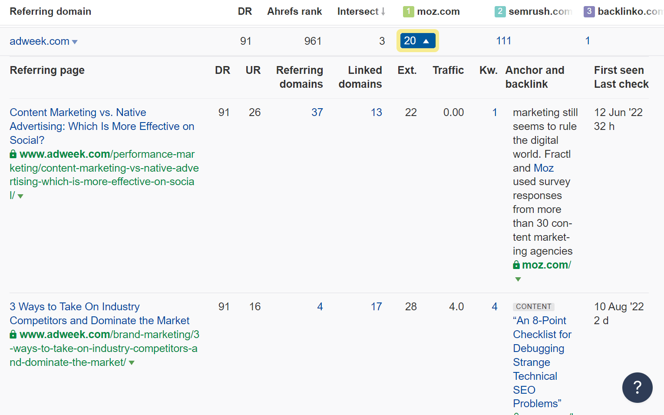The width and height of the screenshot is (664, 415).
Task: Expand the adweek.com domain dropdown arrow
Action: tap(75, 42)
